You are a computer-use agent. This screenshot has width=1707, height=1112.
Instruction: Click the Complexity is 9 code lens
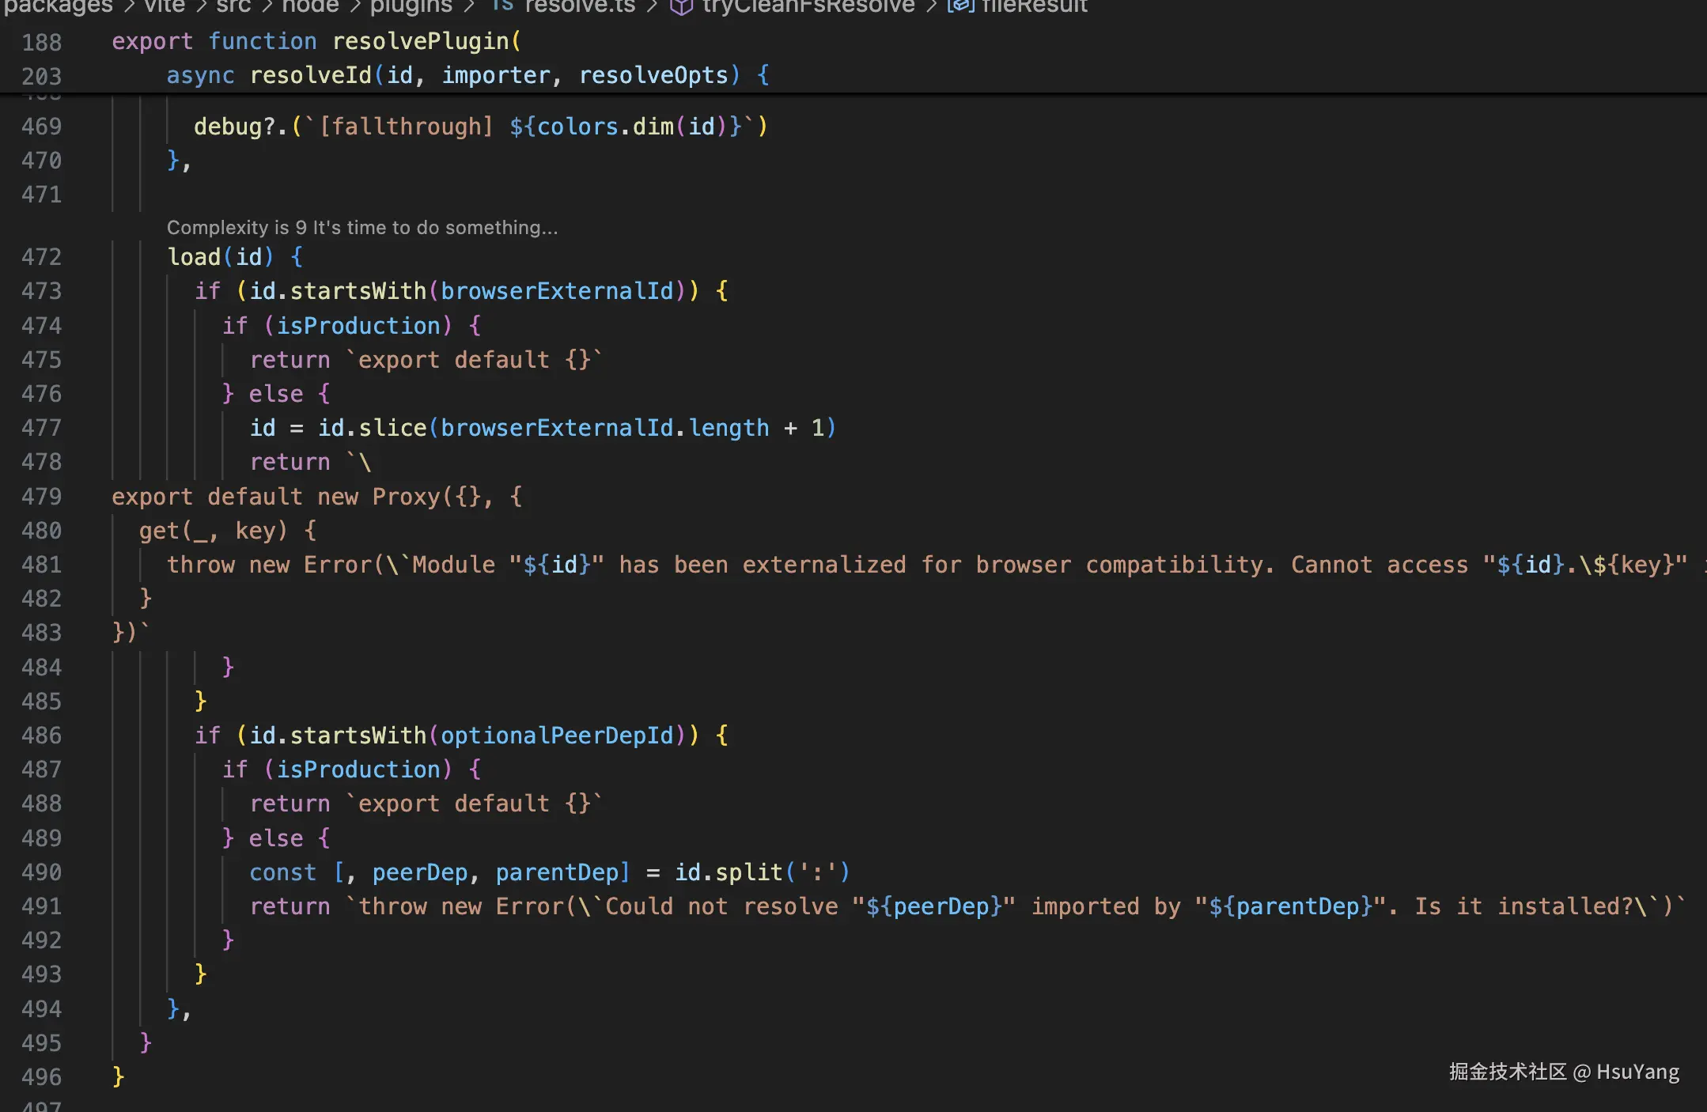tap(362, 228)
